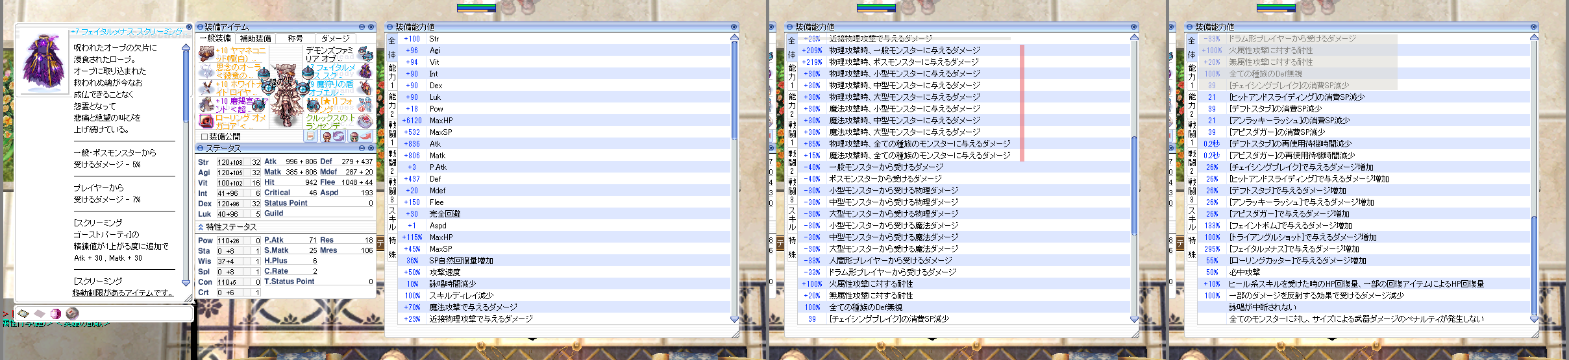Viewport: 1569px width, 360px height.
Task: Switch to the 補助装備 tab
Action: pos(256,38)
